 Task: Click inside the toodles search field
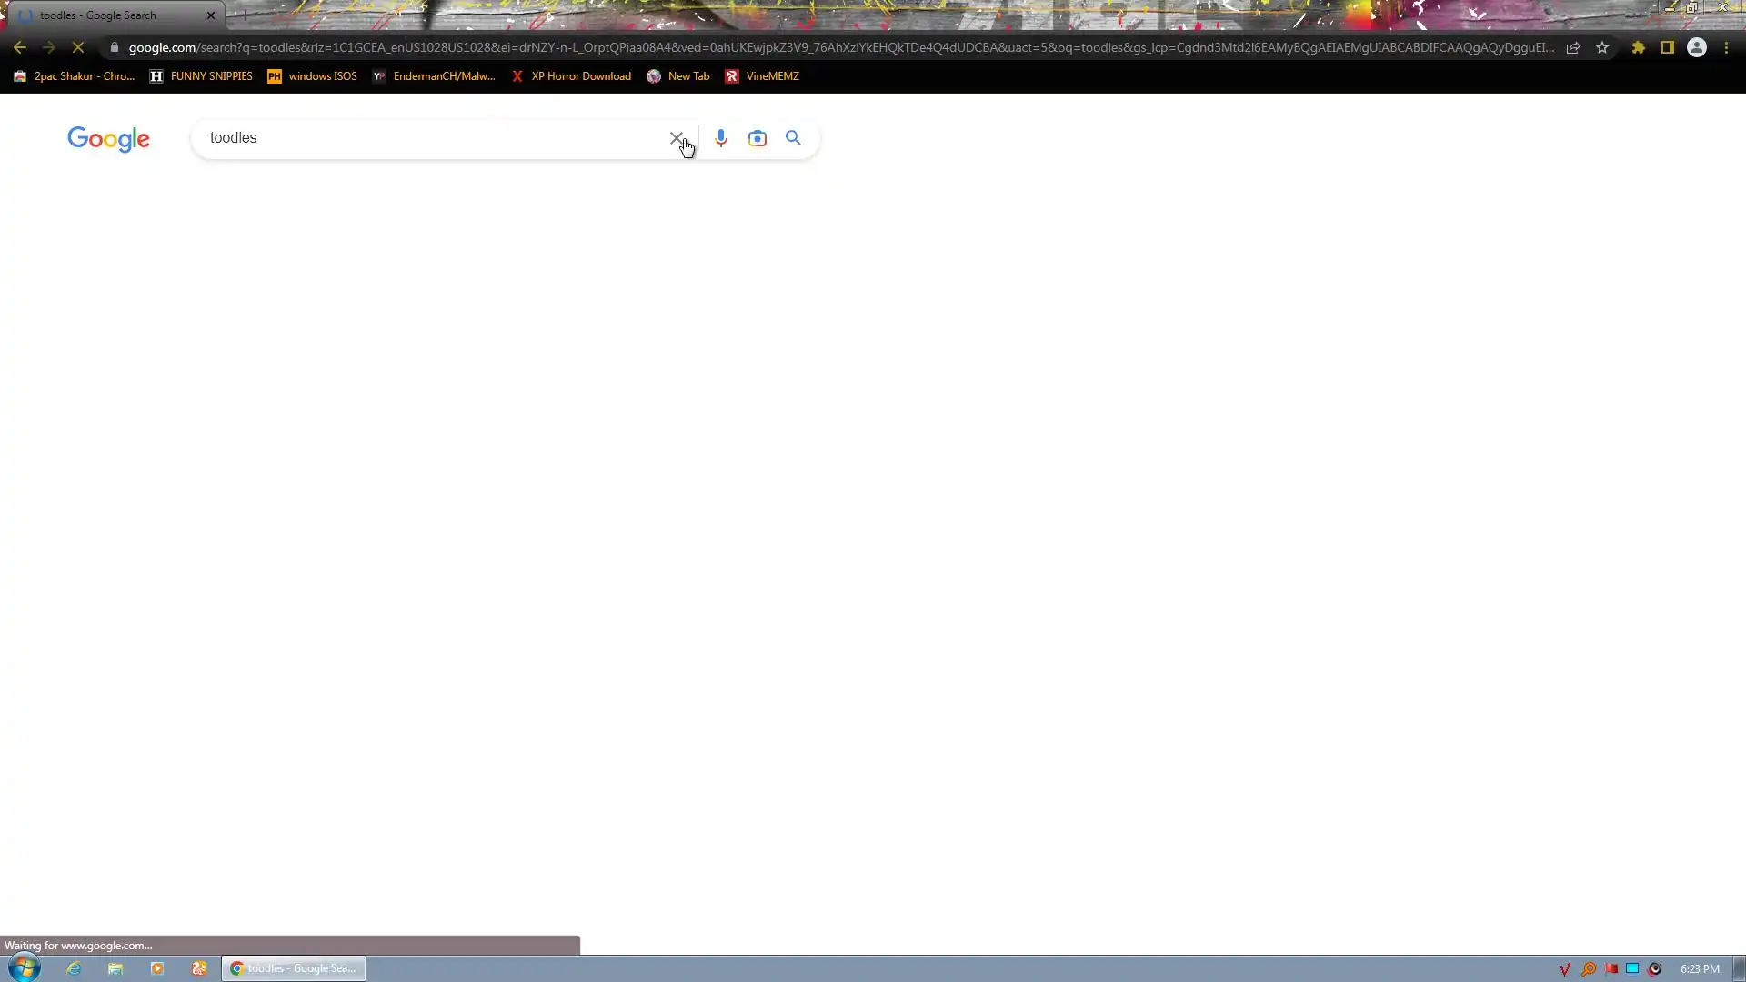[427, 138]
